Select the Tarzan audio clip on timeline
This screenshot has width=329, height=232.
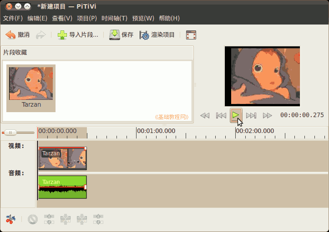point(62,187)
